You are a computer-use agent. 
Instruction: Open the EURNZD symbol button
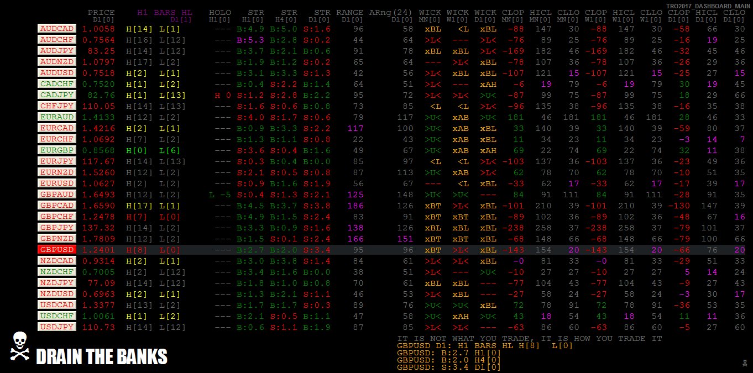coord(57,172)
